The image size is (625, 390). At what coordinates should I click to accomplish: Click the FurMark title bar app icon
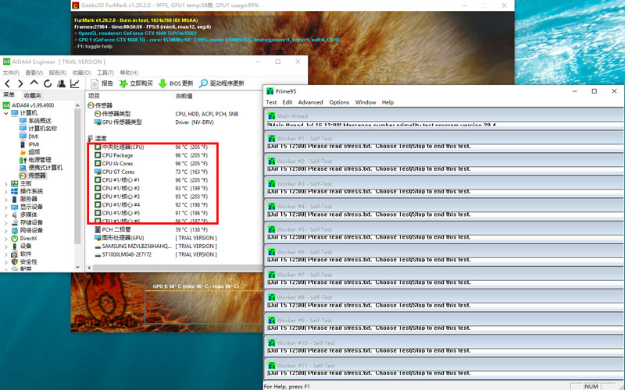coord(75,5)
